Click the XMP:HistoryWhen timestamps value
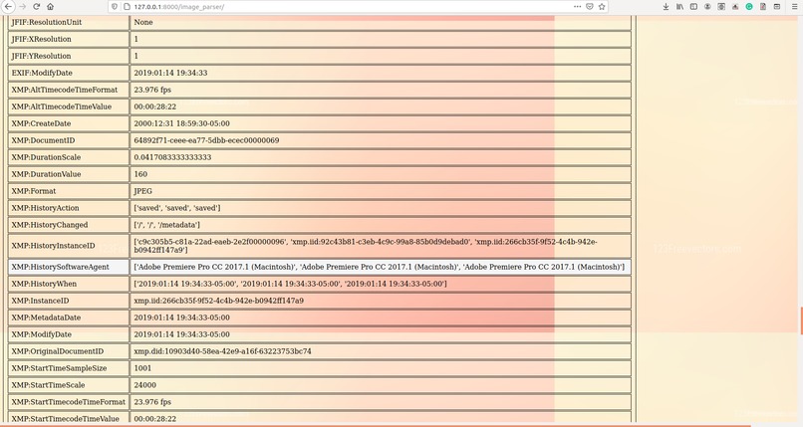 pos(290,284)
